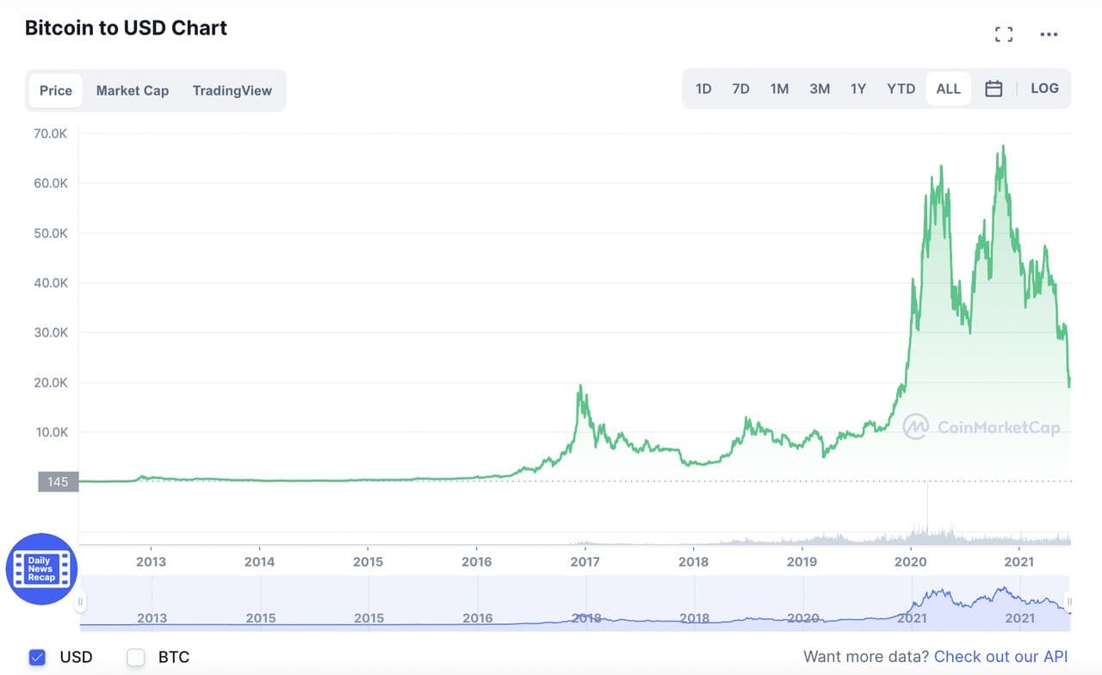The width and height of the screenshot is (1102, 675).
Task: Enable the USD checkbox
Action: [x=37, y=658]
